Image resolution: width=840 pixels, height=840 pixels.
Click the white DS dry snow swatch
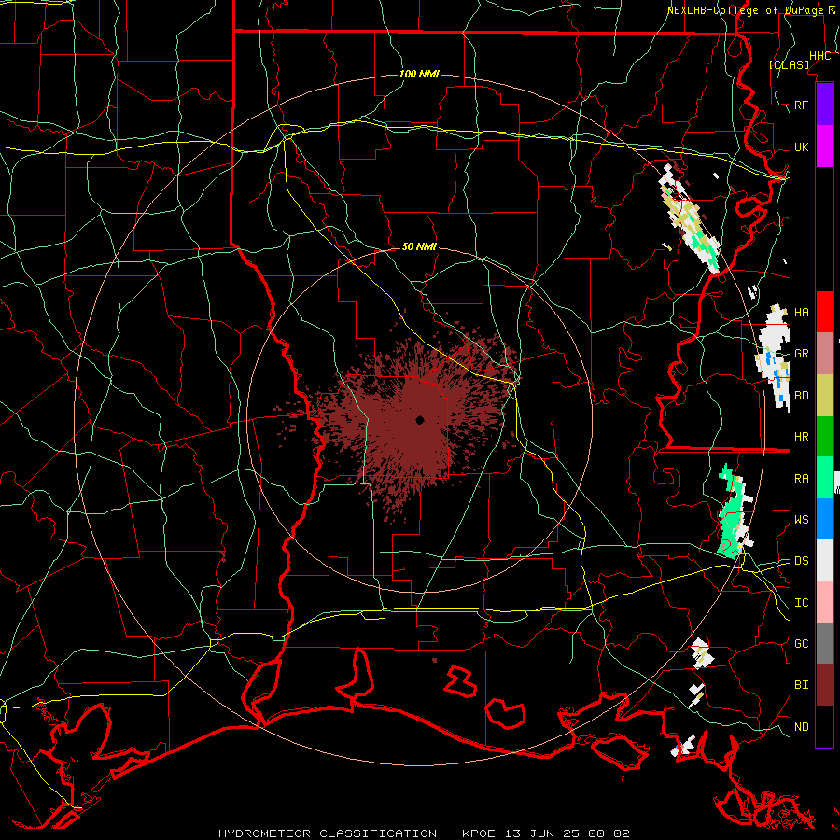(824, 560)
